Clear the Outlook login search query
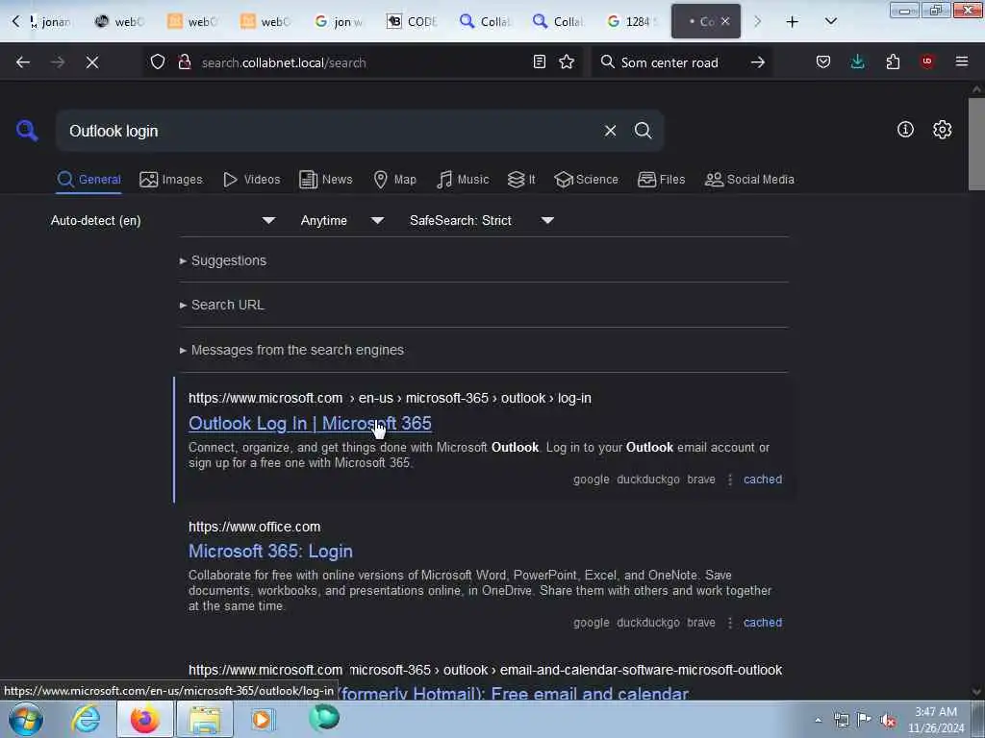 click(x=610, y=131)
